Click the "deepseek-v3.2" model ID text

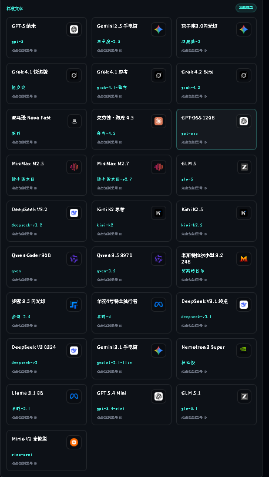pos(27,225)
